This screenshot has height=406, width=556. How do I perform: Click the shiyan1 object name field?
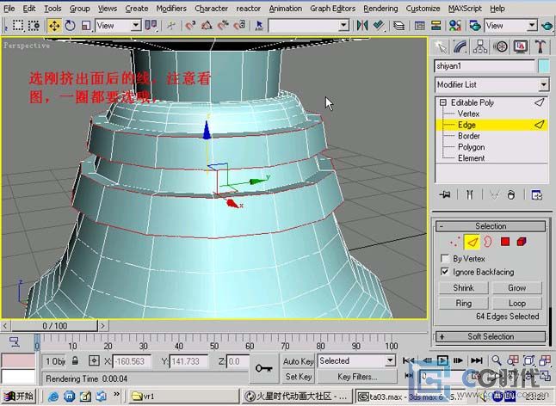click(x=485, y=66)
